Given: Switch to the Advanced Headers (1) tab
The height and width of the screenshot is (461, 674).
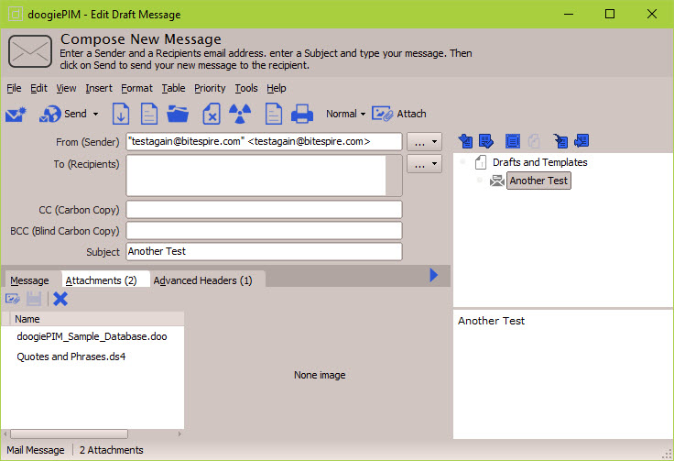Looking at the screenshot, I should [203, 280].
